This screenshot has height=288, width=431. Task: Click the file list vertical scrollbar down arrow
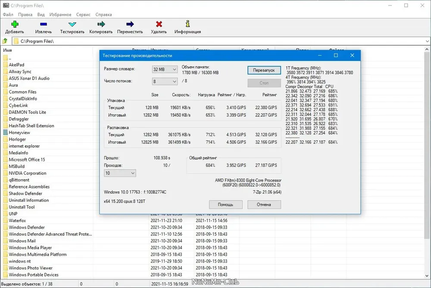pyautogui.click(x=427, y=275)
